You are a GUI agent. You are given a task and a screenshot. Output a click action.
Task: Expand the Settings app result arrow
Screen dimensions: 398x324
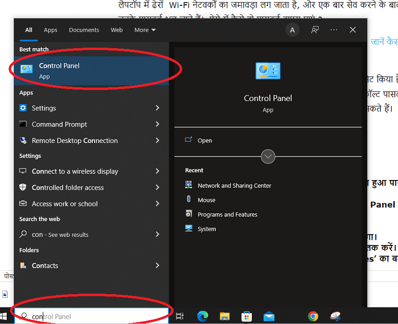[157, 108]
